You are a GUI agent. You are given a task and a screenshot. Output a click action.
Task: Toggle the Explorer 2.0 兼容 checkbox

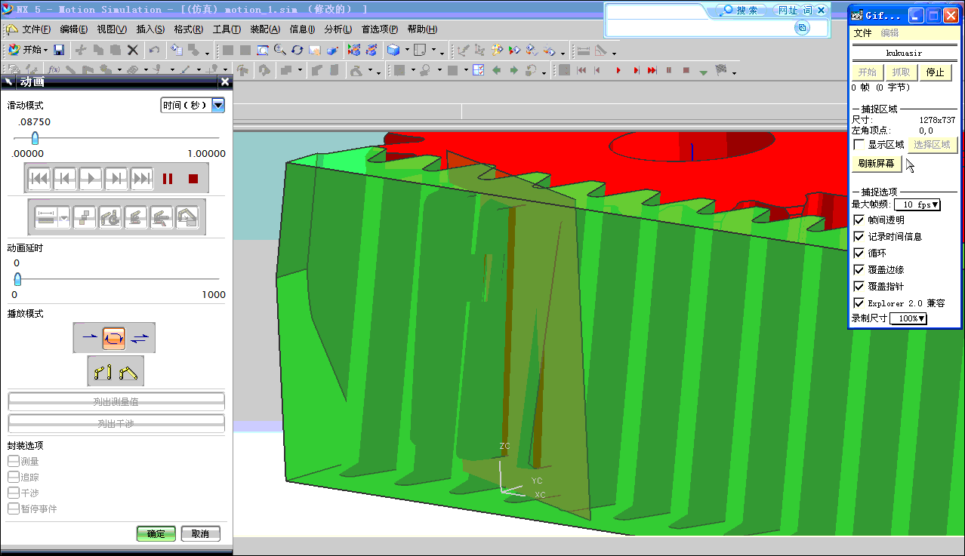(x=859, y=303)
